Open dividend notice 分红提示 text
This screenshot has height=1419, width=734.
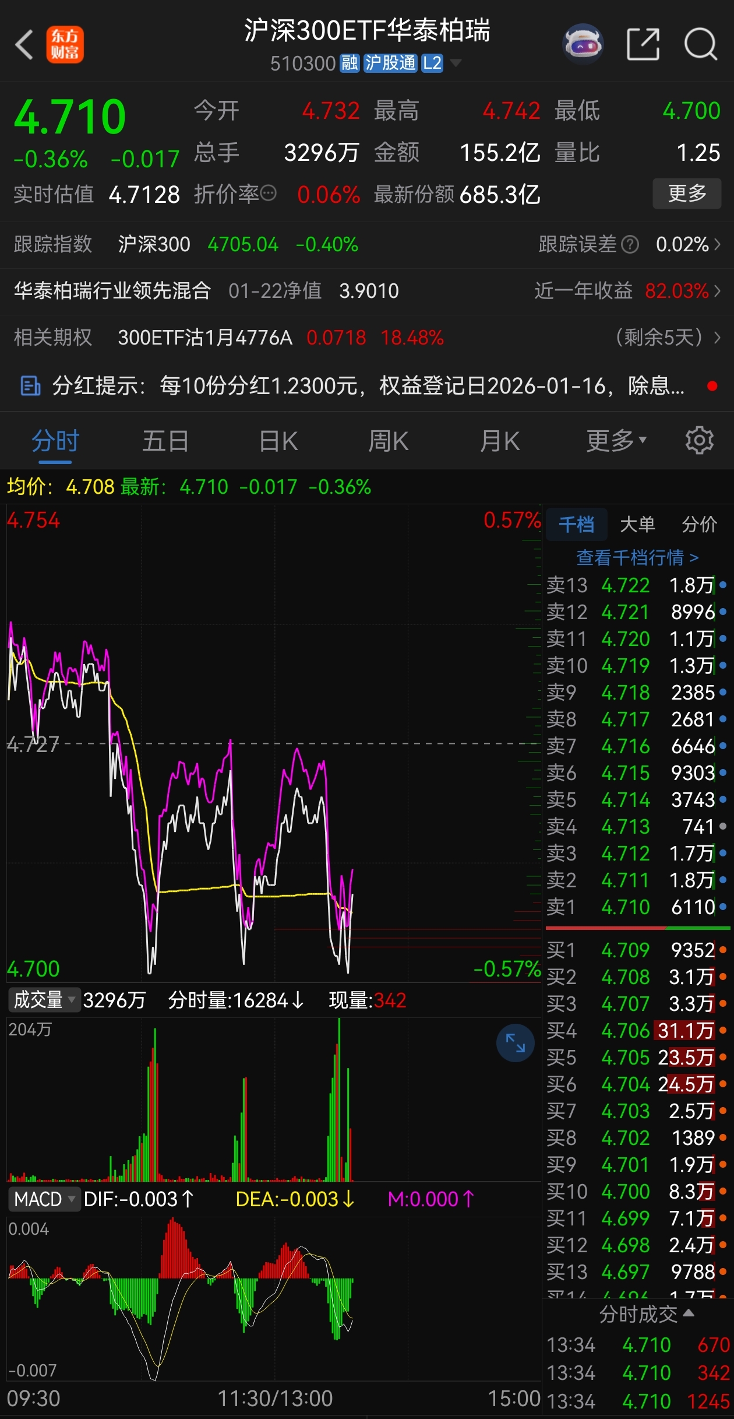[x=368, y=386]
